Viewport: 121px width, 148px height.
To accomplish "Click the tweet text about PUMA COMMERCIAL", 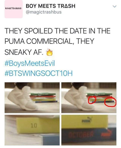I will click(x=57, y=42).
